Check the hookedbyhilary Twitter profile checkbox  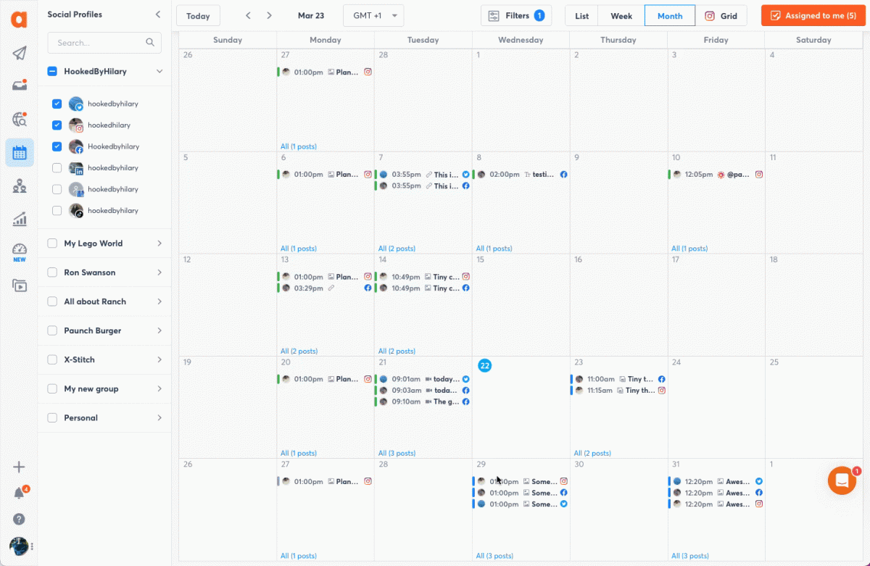(x=57, y=104)
